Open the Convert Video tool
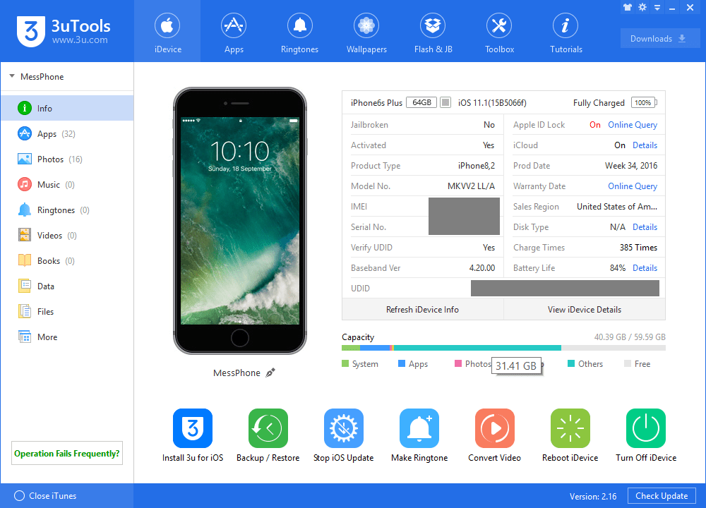The height and width of the screenshot is (508, 706). click(494, 428)
